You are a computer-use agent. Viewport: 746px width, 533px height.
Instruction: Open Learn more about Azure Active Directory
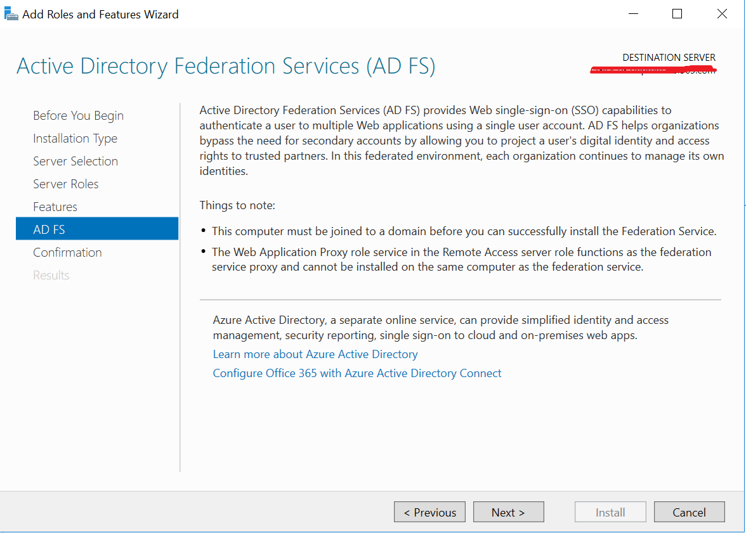point(315,354)
